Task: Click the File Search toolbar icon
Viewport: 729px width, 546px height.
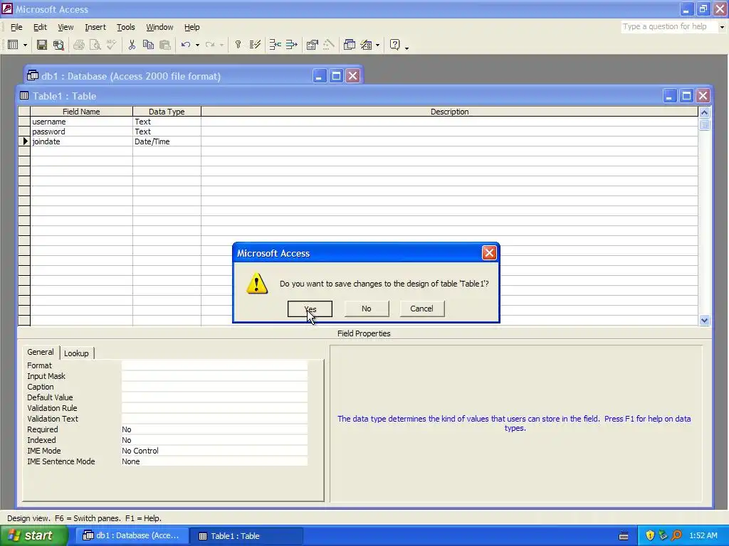Action: [x=58, y=45]
